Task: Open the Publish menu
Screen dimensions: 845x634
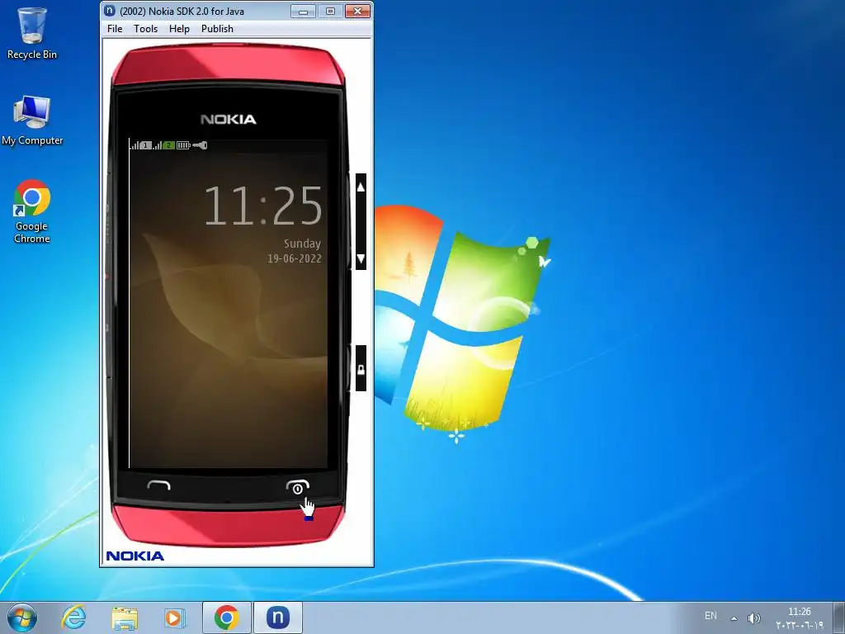Action: [217, 29]
